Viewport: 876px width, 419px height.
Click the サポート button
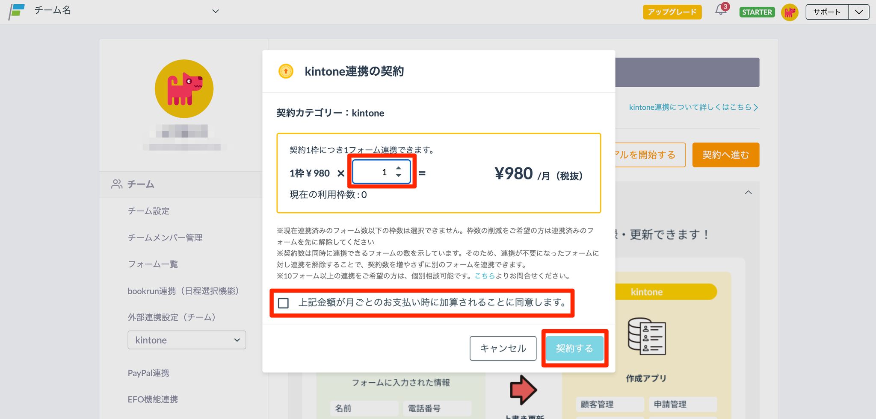827,12
